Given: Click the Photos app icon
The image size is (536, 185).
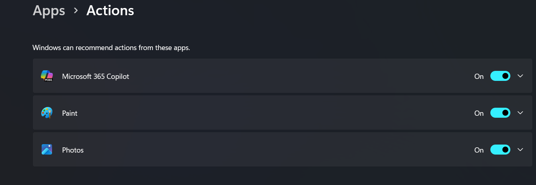Looking at the screenshot, I should [47, 150].
